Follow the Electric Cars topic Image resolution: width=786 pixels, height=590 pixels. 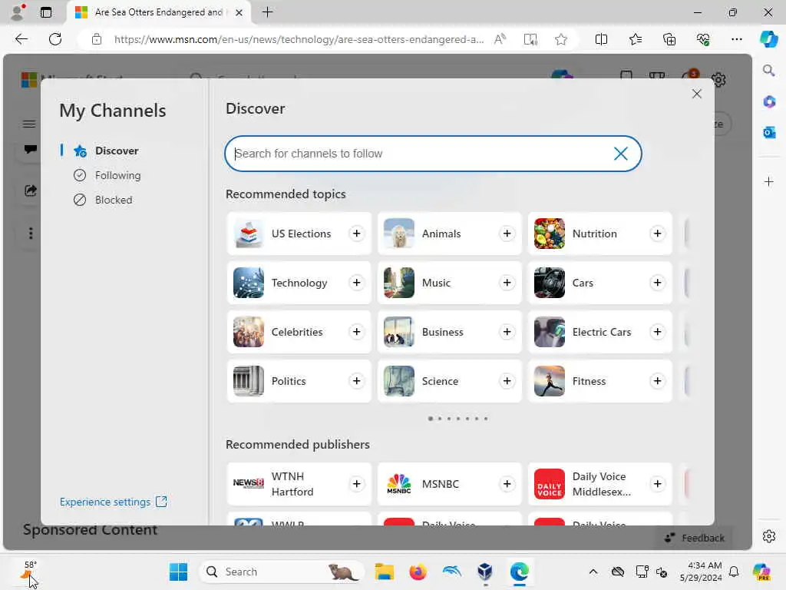[x=657, y=332]
